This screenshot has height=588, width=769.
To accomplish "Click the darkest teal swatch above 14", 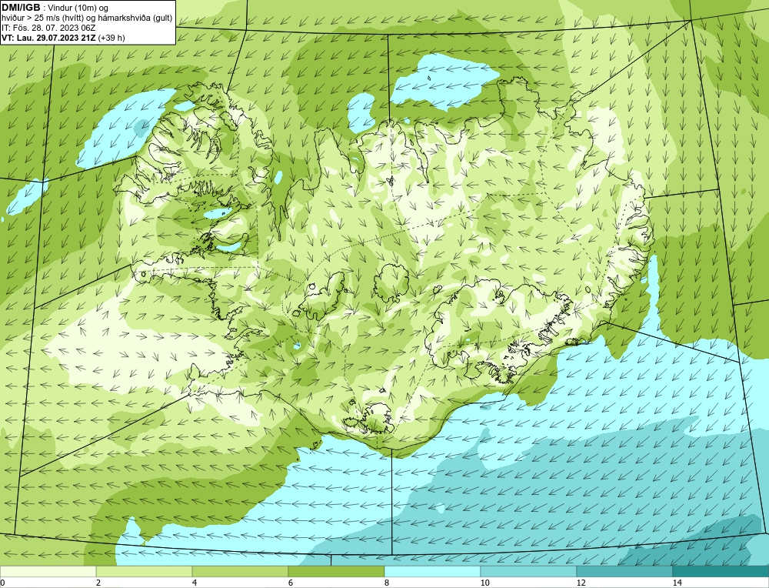I will [721, 572].
